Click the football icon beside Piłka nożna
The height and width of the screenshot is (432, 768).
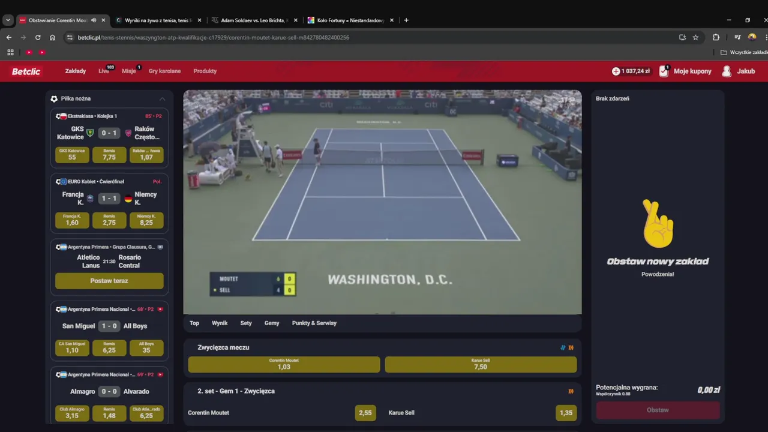(54, 98)
